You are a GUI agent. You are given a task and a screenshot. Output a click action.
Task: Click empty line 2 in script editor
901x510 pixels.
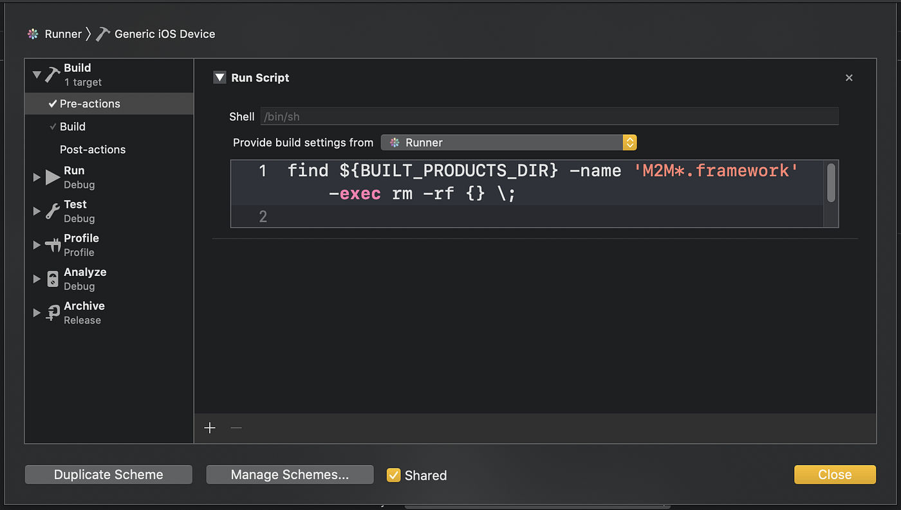528,216
